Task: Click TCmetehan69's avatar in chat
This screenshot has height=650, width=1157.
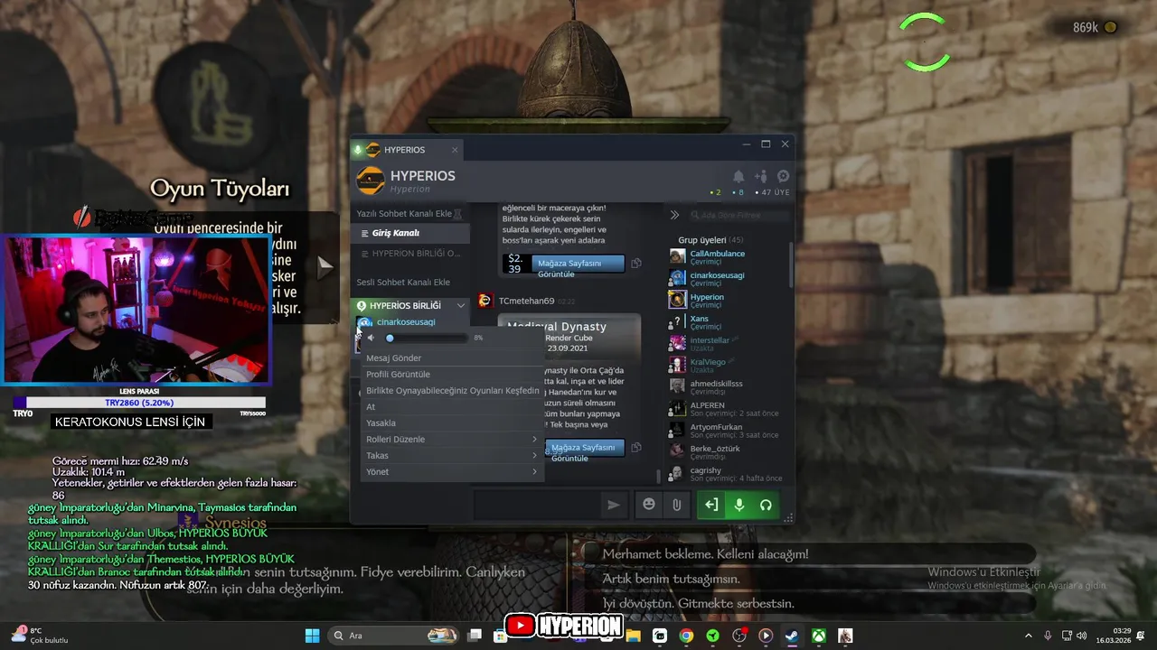Action: click(x=484, y=301)
